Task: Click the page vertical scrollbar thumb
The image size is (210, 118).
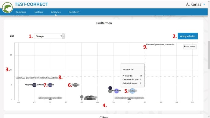Action: 209,55
